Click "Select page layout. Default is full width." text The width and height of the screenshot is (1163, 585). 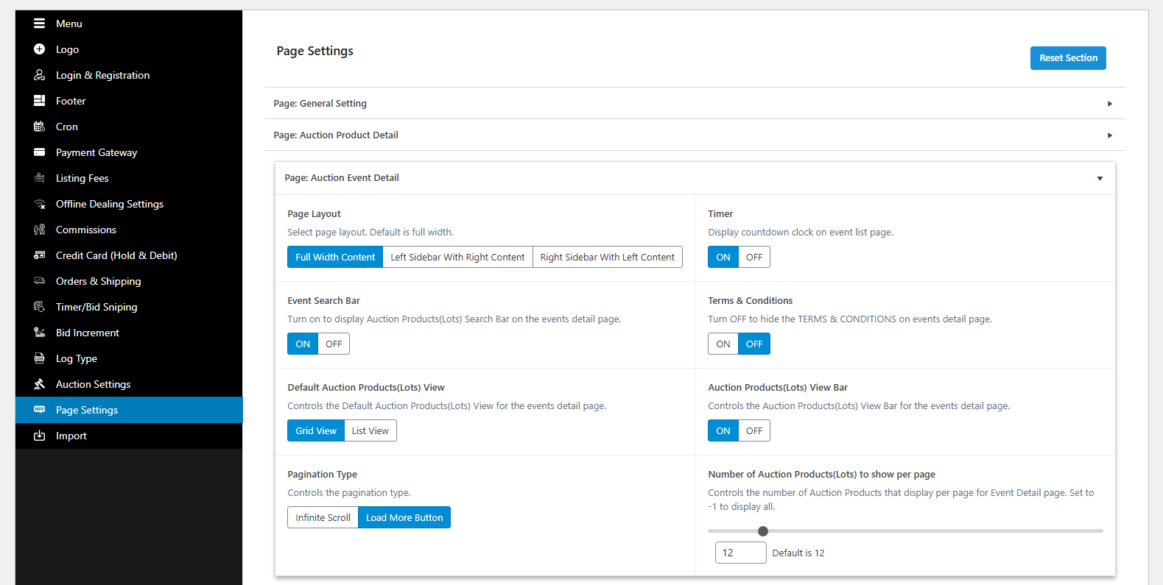point(370,233)
